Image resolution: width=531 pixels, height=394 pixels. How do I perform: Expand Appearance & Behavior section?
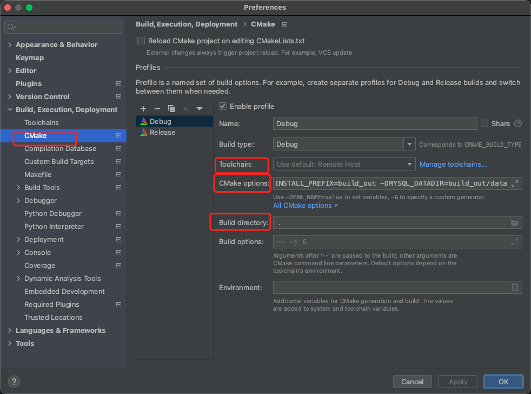point(10,44)
